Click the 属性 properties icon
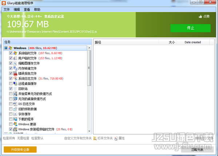 [x=116, y=138]
